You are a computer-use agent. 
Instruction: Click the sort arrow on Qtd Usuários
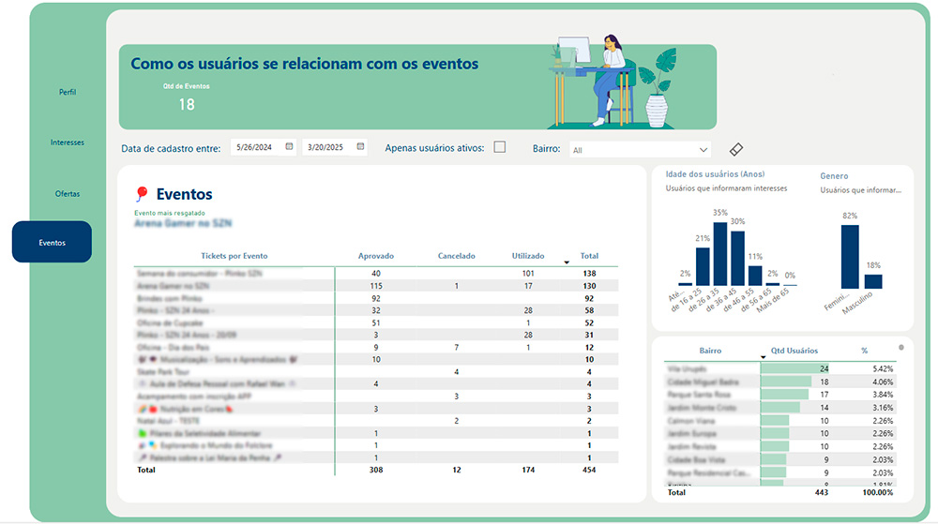tap(764, 356)
